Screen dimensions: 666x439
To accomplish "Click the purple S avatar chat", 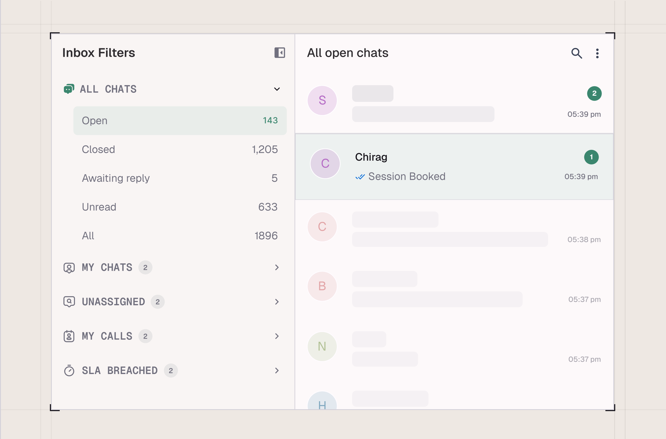I will coord(322,100).
